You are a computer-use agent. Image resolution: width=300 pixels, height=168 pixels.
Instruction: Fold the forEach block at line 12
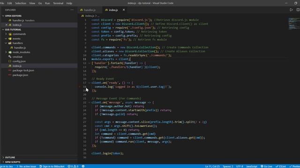click(x=89, y=63)
